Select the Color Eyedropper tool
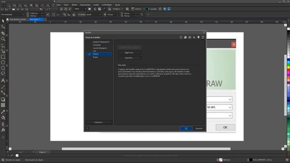The height and width of the screenshot is (163, 290). [x=3, y=112]
